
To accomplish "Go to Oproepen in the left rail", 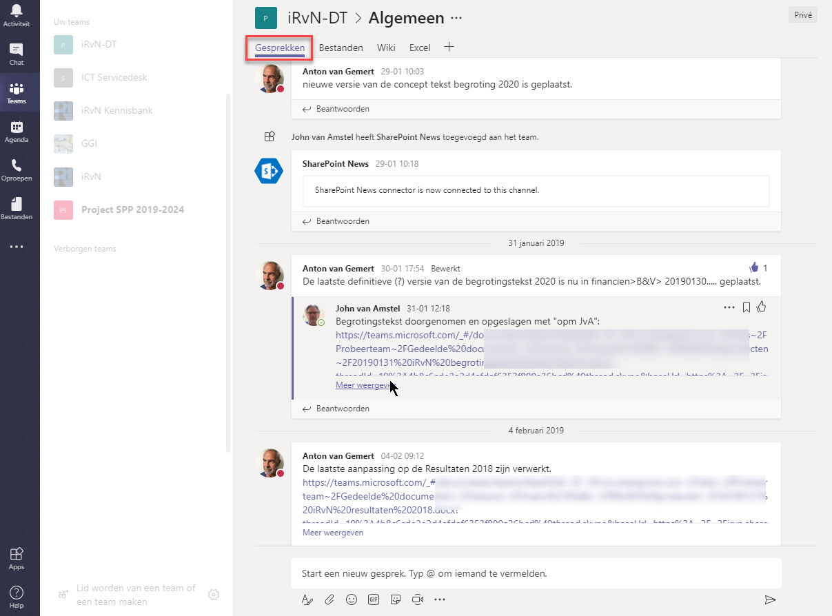I will tap(17, 170).
